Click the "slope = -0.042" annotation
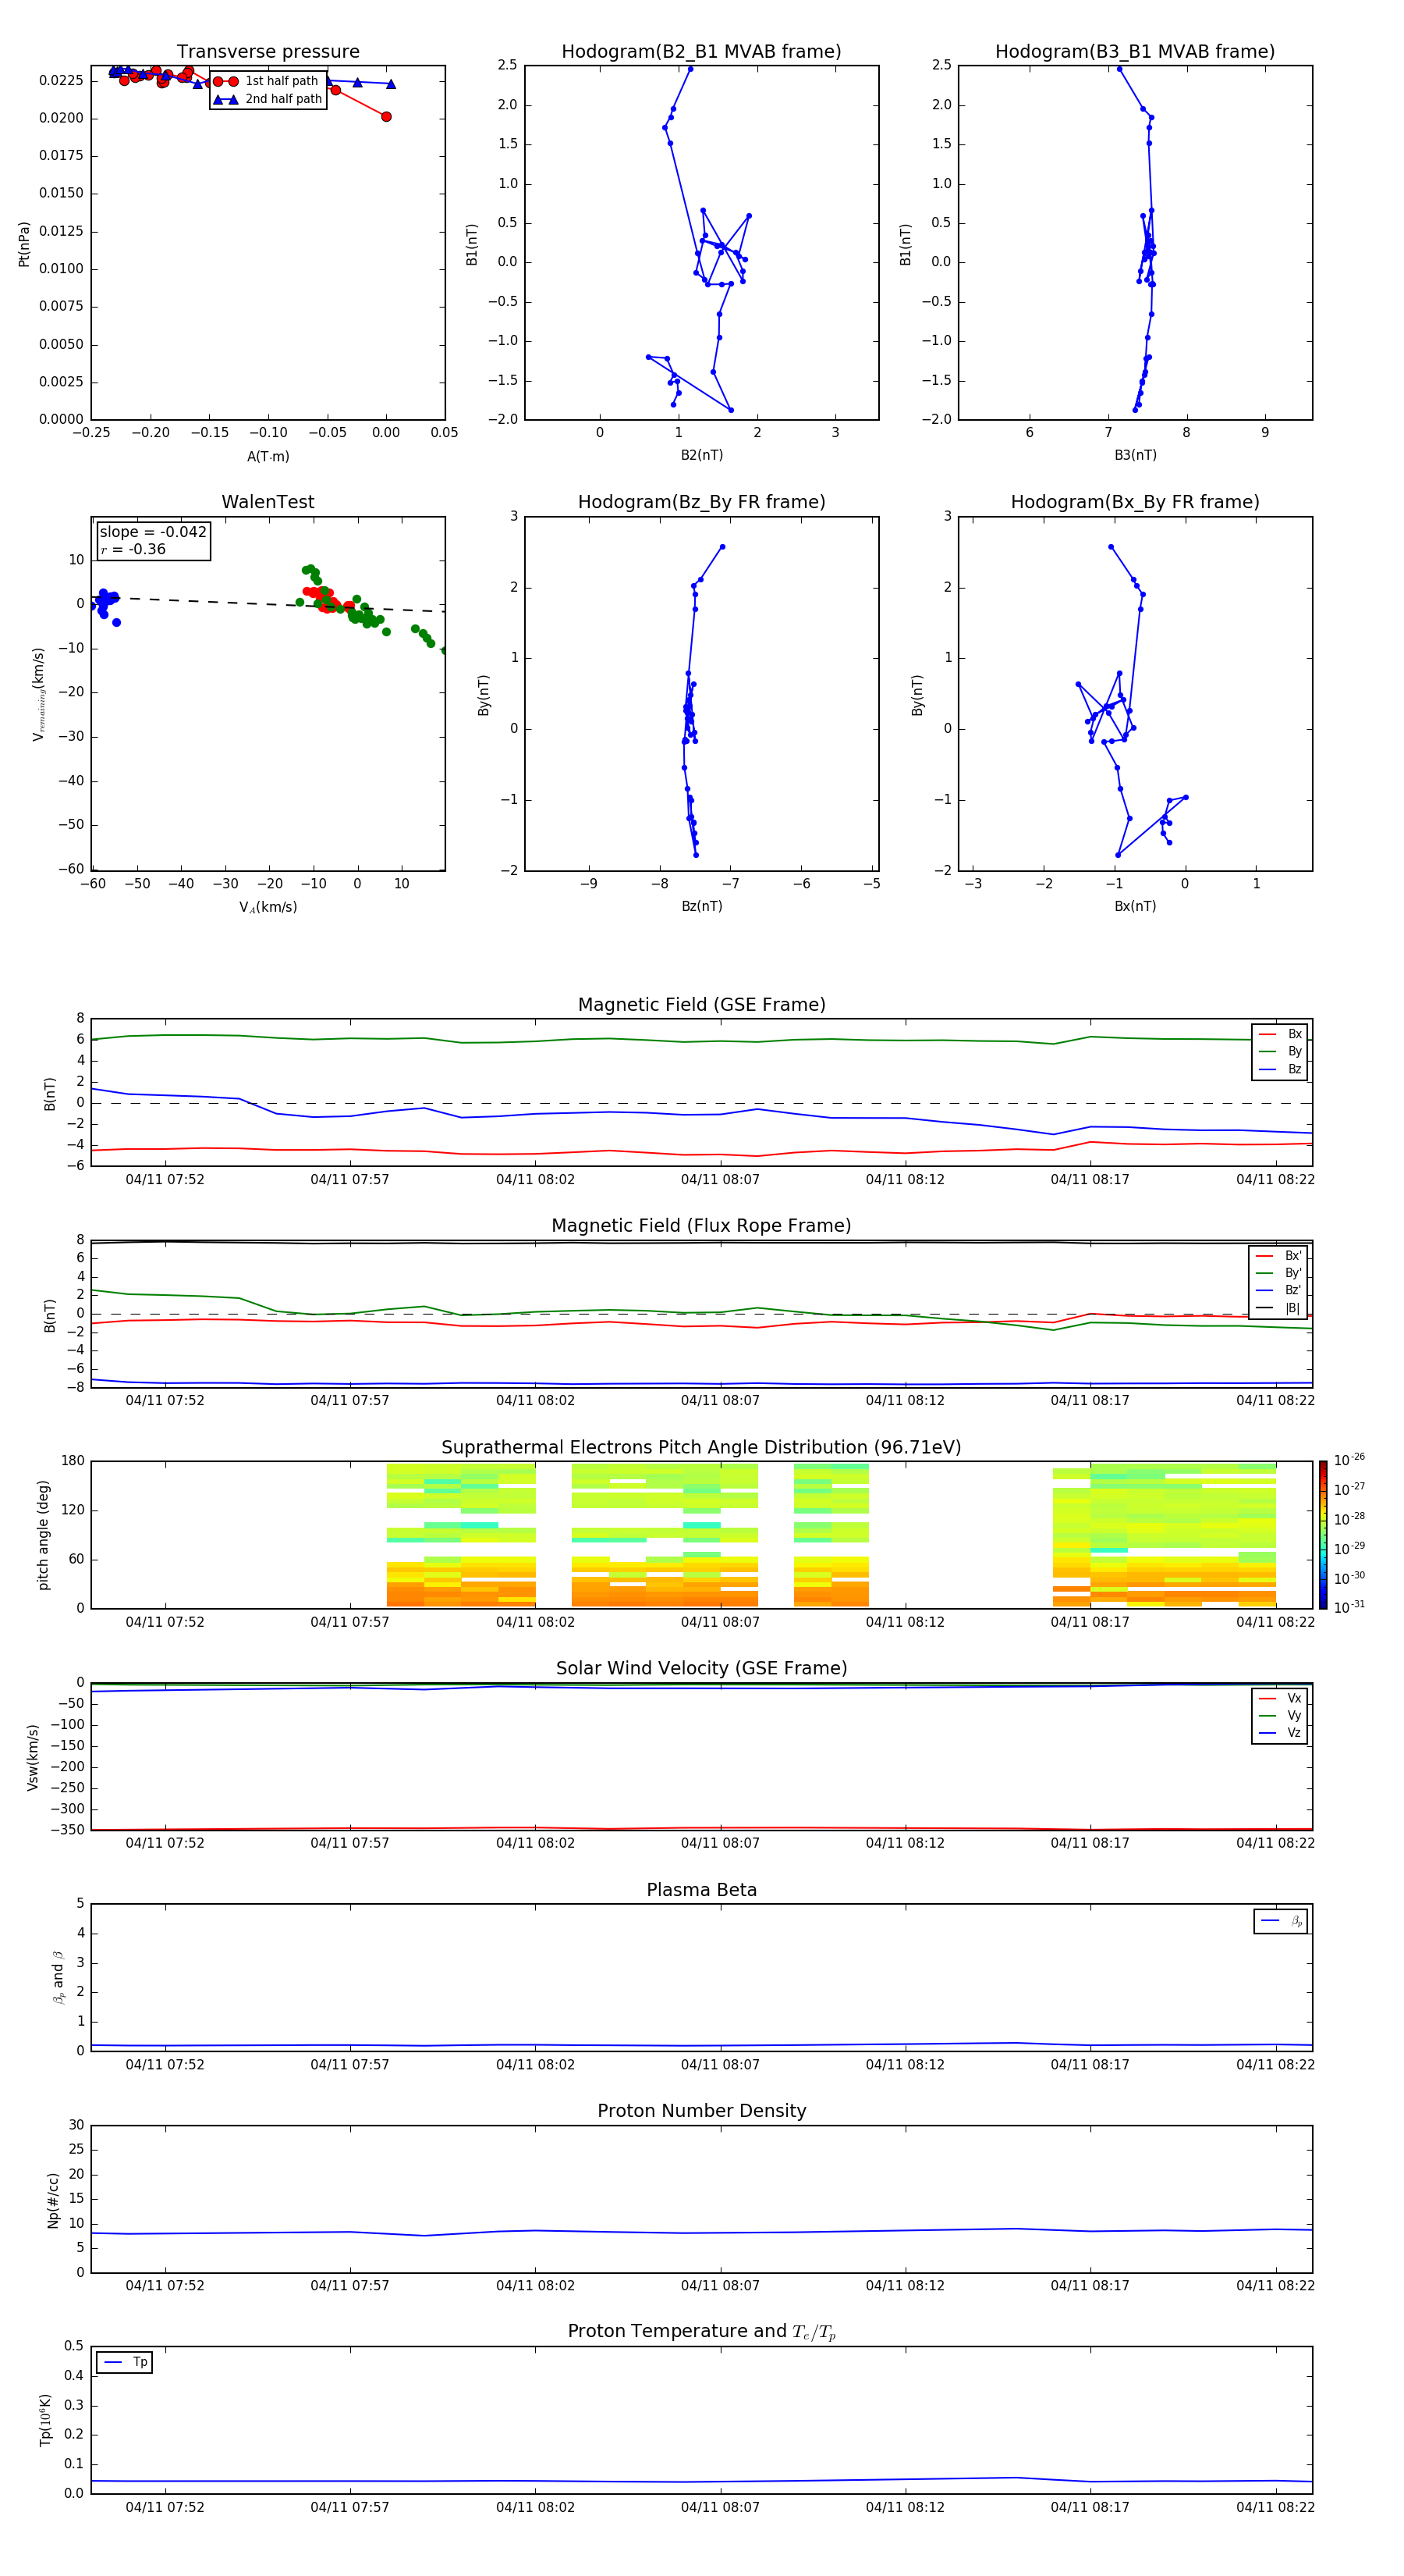 (x=153, y=532)
